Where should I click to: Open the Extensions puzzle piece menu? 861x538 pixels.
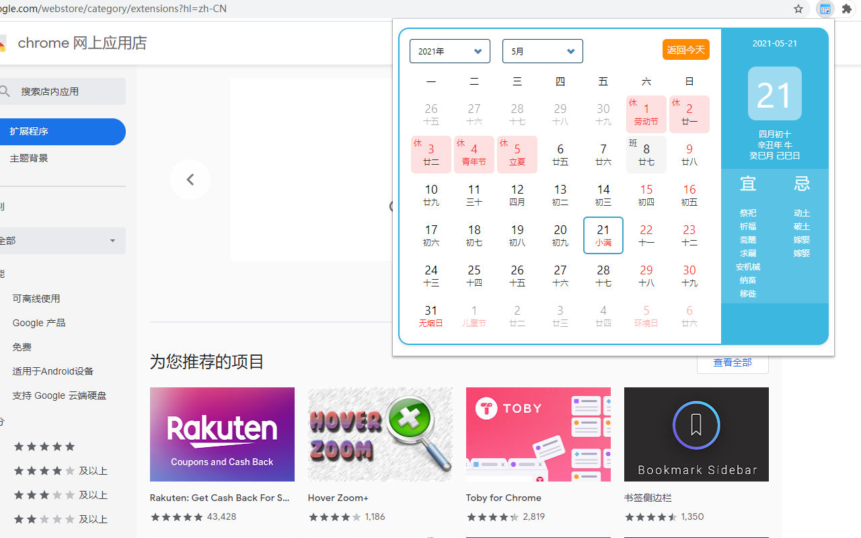point(848,9)
